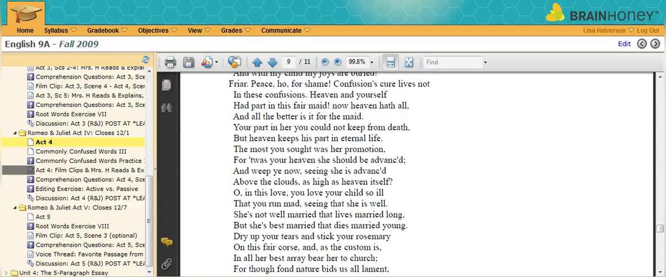Go to previous page with up arrow

(257, 62)
